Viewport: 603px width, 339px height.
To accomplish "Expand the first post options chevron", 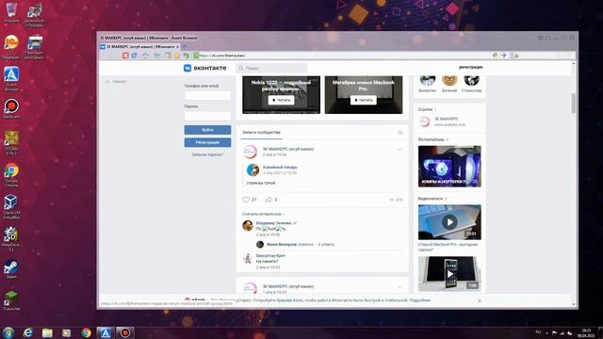I will (x=399, y=149).
